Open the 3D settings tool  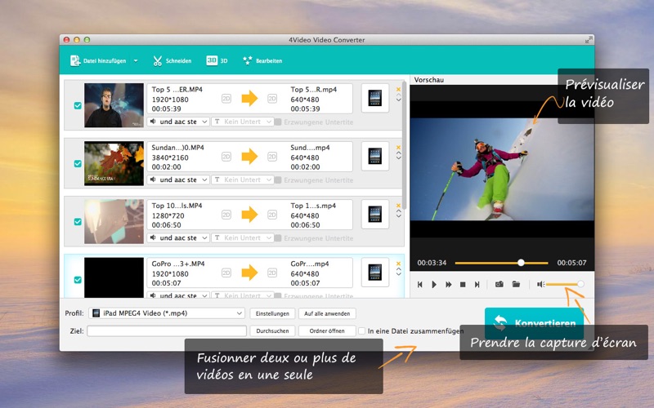(x=217, y=60)
